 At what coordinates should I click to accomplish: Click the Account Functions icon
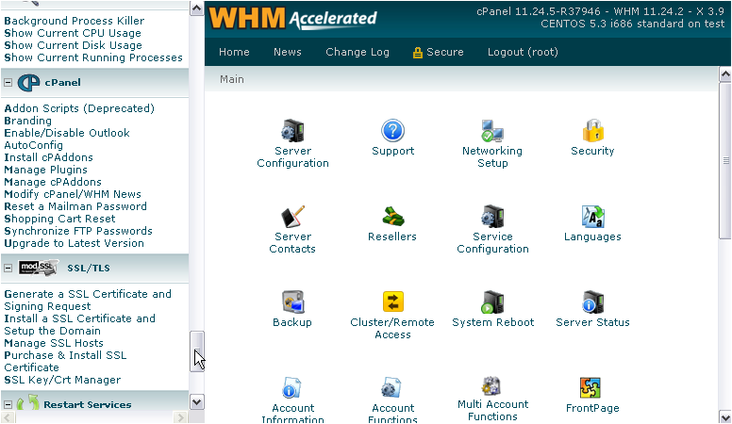tap(392, 388)
